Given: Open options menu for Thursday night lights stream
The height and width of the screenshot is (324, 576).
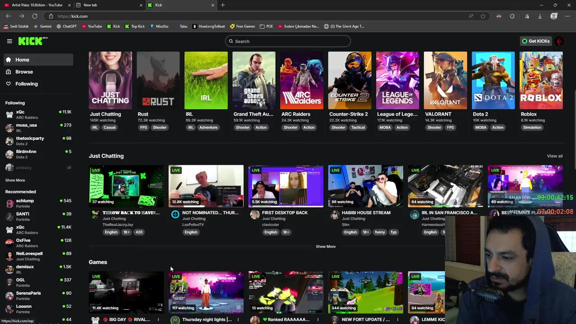Looking at the screenshot, I should tap(238, 319).
